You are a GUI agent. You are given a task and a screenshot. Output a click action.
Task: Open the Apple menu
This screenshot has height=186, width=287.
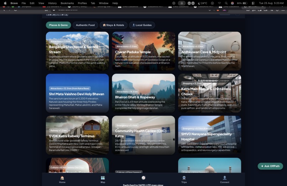click(5, 3)
